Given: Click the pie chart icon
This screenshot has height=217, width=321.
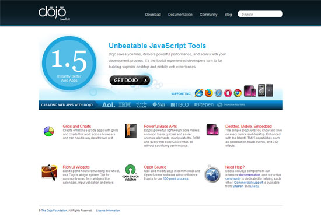Looking at the screenshot, I should (x=48, y=131).
